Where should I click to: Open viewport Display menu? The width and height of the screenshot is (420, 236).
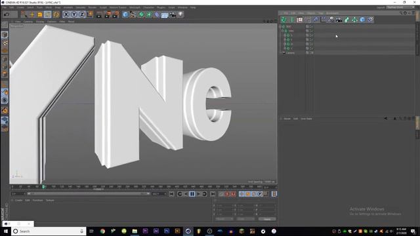(40, 22)
